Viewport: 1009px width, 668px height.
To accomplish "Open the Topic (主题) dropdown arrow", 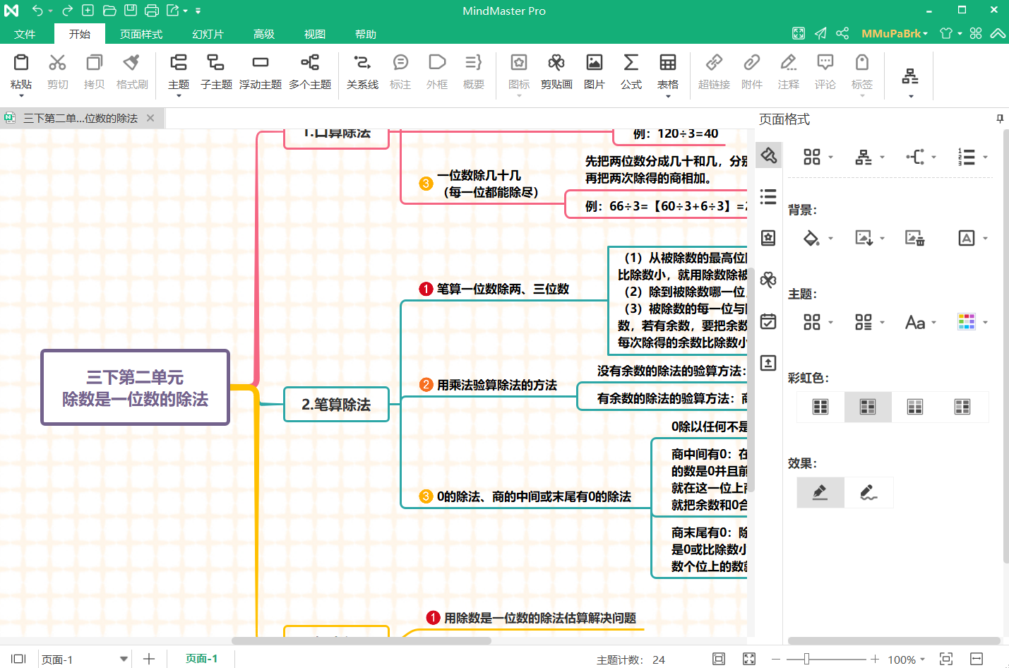I will 179,95.
